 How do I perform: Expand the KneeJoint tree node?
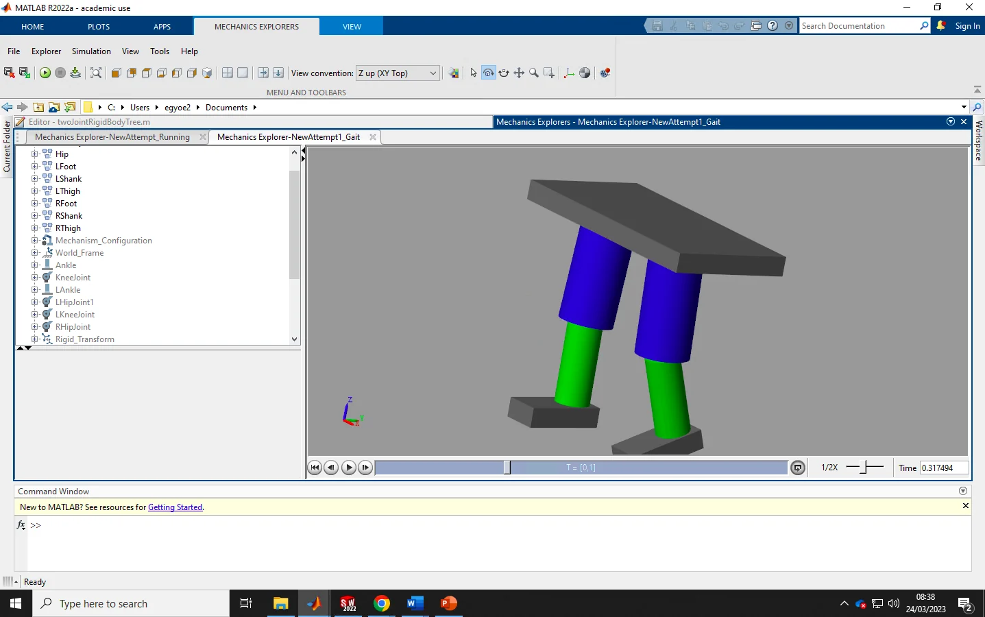click(x=34, y=278)
